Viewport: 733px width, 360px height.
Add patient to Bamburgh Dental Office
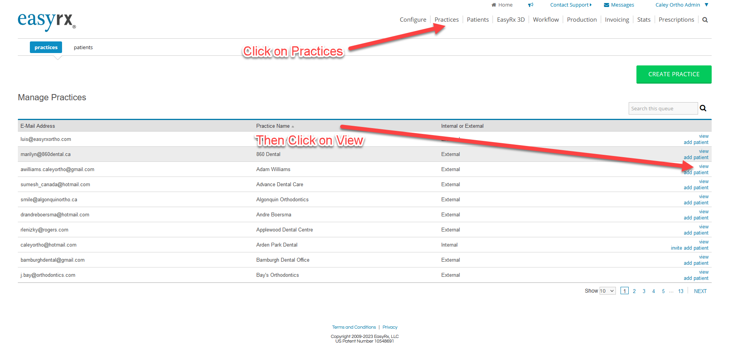696,263
